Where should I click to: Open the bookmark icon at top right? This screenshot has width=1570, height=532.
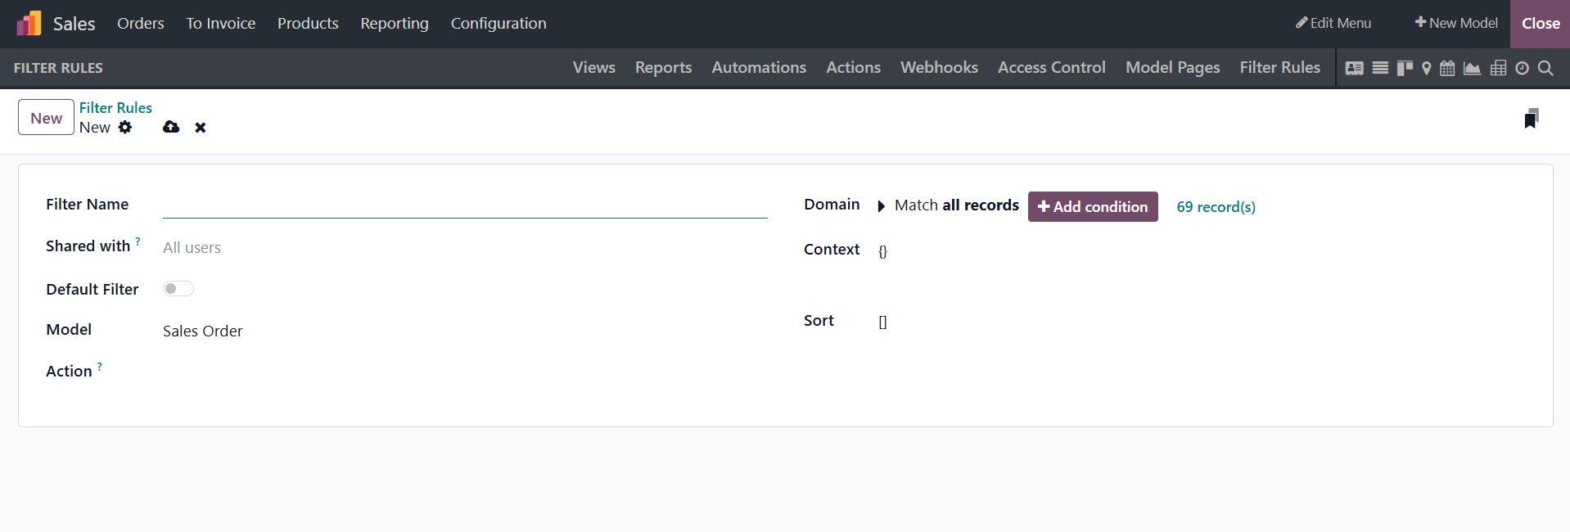tap(1532, 119)
